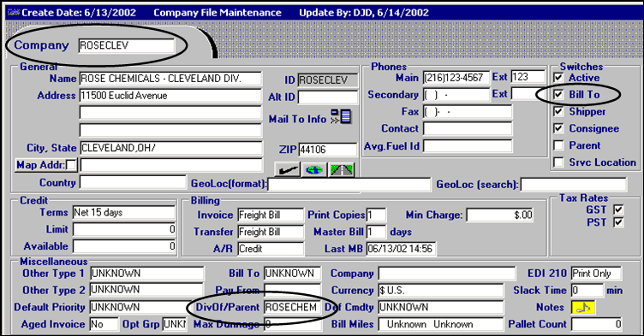Click the Print Copies field
The height and width of the screenshot is (336, 644).
pyautogui.click(x=376, y=215)
